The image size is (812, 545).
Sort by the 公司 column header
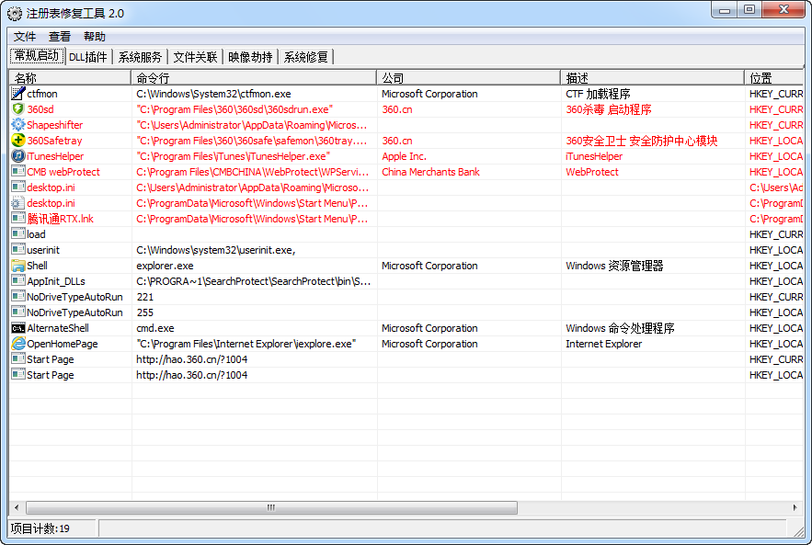tap(469, 78)
